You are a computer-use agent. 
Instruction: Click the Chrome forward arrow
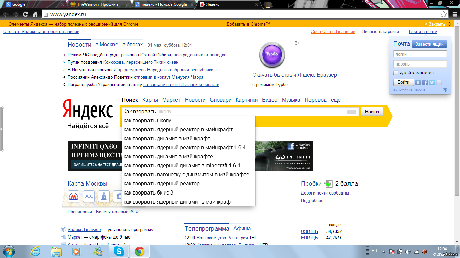click(15, 14)
